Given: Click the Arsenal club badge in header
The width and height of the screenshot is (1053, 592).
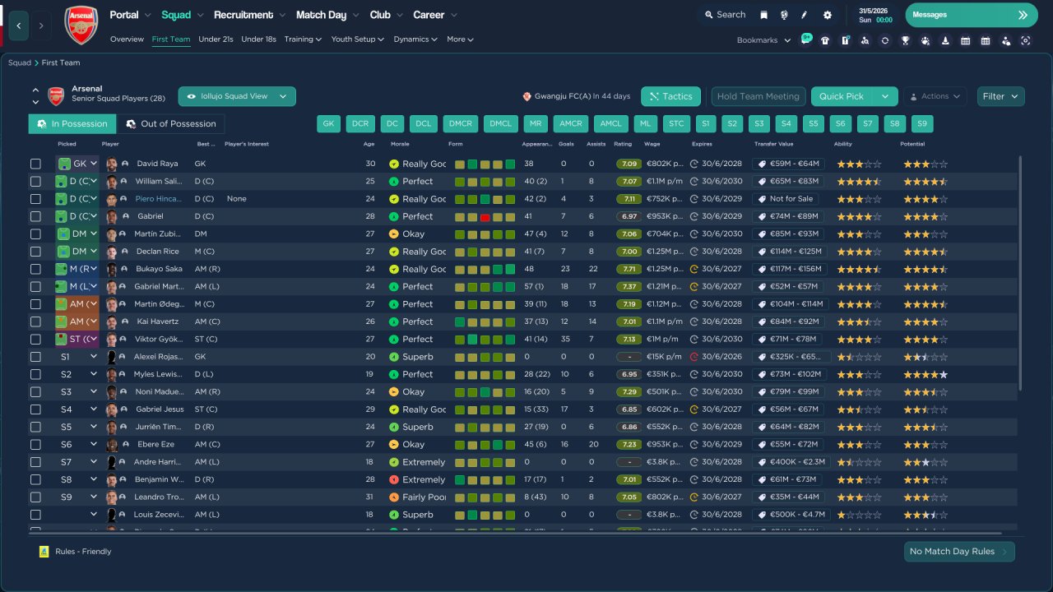Looking at the screenshot, I should (81, 25).
